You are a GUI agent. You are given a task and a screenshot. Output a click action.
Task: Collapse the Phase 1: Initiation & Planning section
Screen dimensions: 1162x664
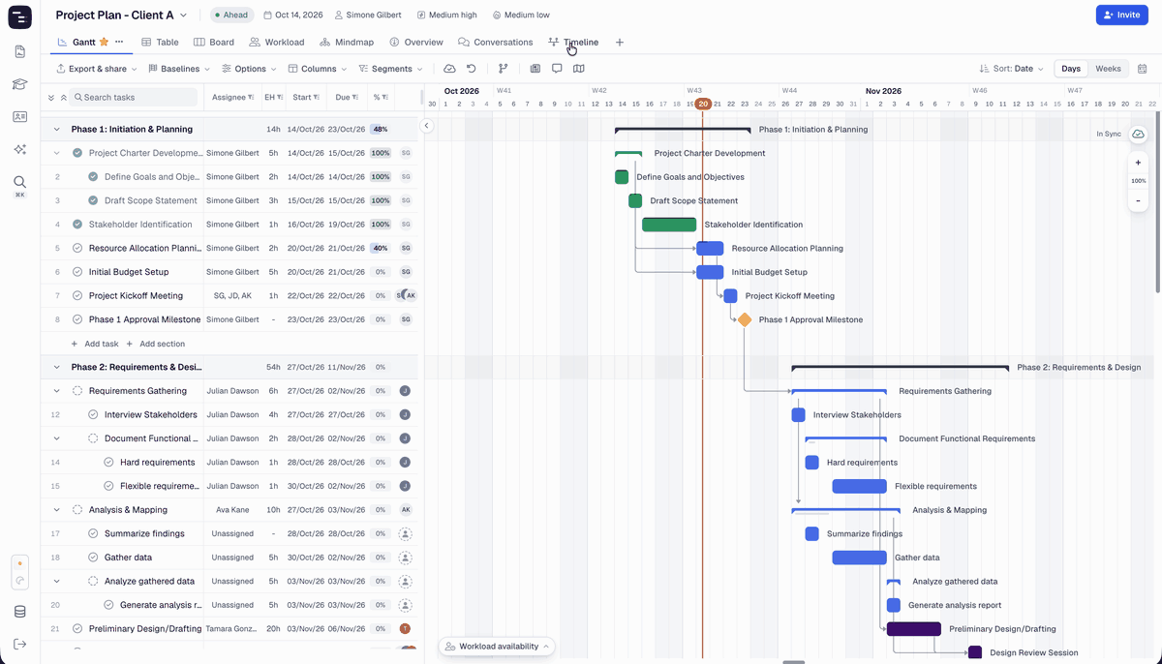click(x=56, y=129)
